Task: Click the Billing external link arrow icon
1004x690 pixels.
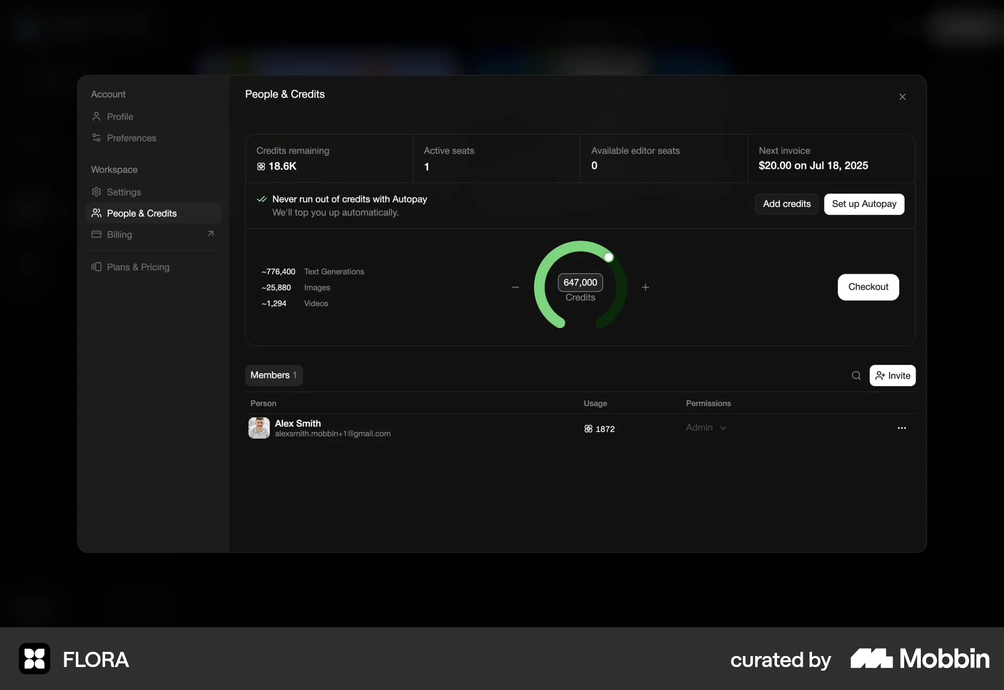Action: [210, 234]
